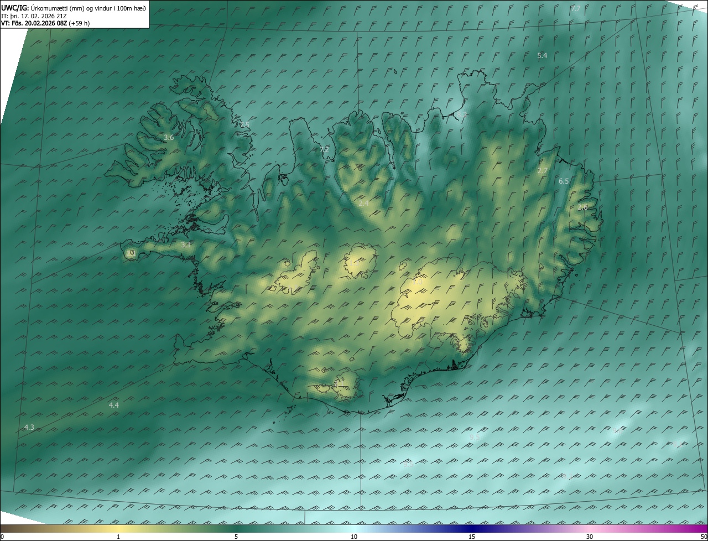Select the 'IT: þri. 17. 02. 2026 21Z' line

(34, 16)
